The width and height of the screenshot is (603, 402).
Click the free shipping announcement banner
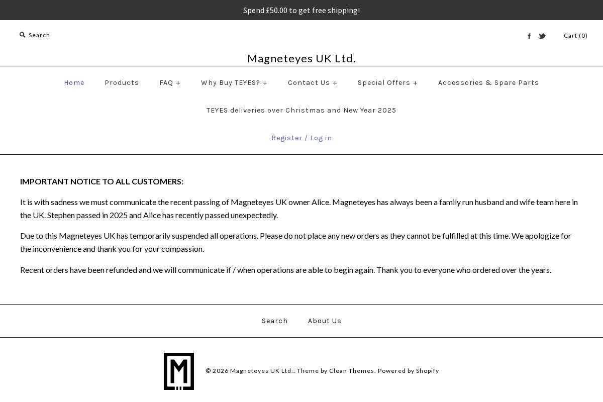tap(301, 10)
